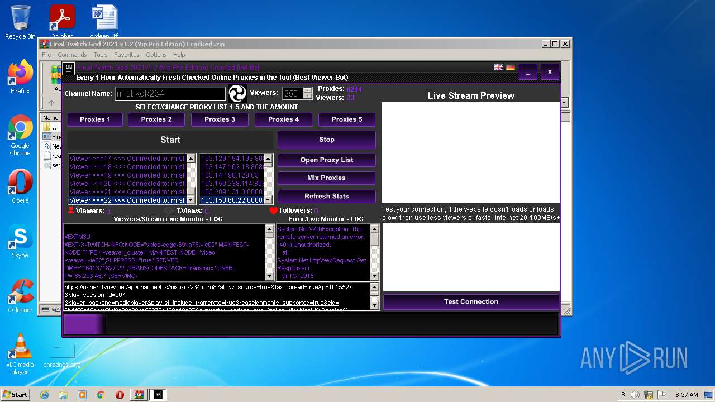Image resolution: width=715 pixels, height=402 pixels.
Task: Open media player taskbar icon
Action: (82, 395)
